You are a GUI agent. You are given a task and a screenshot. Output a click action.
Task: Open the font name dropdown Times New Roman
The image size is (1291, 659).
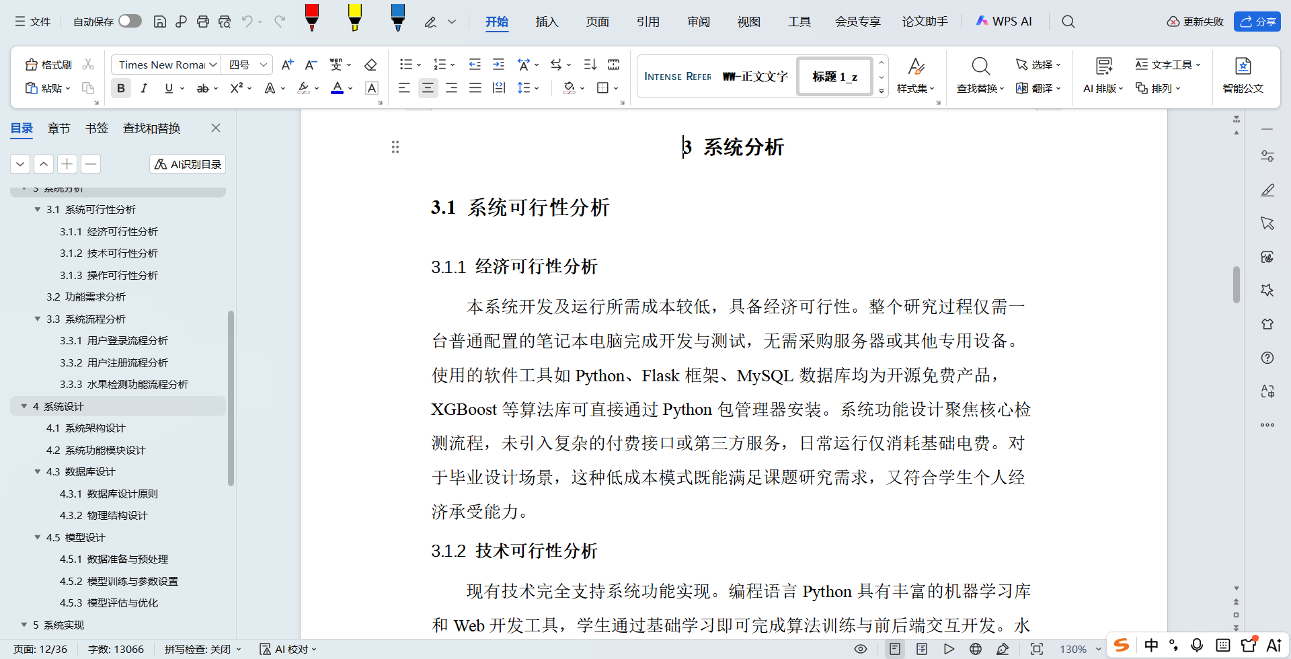[x=212, y=65]
